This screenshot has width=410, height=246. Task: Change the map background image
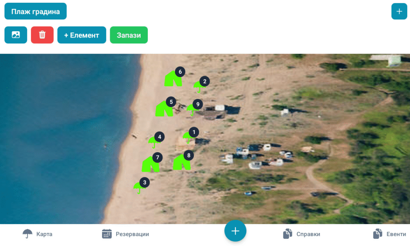[x=16, y=35]
